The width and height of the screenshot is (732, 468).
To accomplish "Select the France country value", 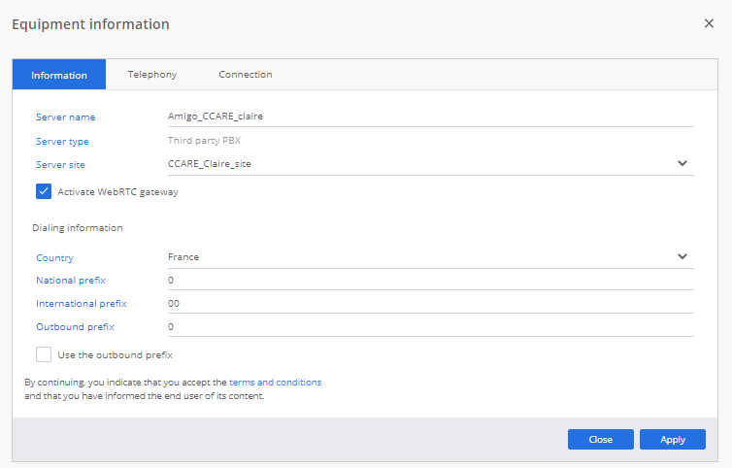I will [183, 257].
